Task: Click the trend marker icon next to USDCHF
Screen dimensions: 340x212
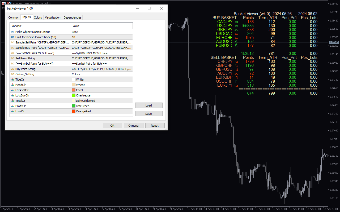Action: point(236,81)
